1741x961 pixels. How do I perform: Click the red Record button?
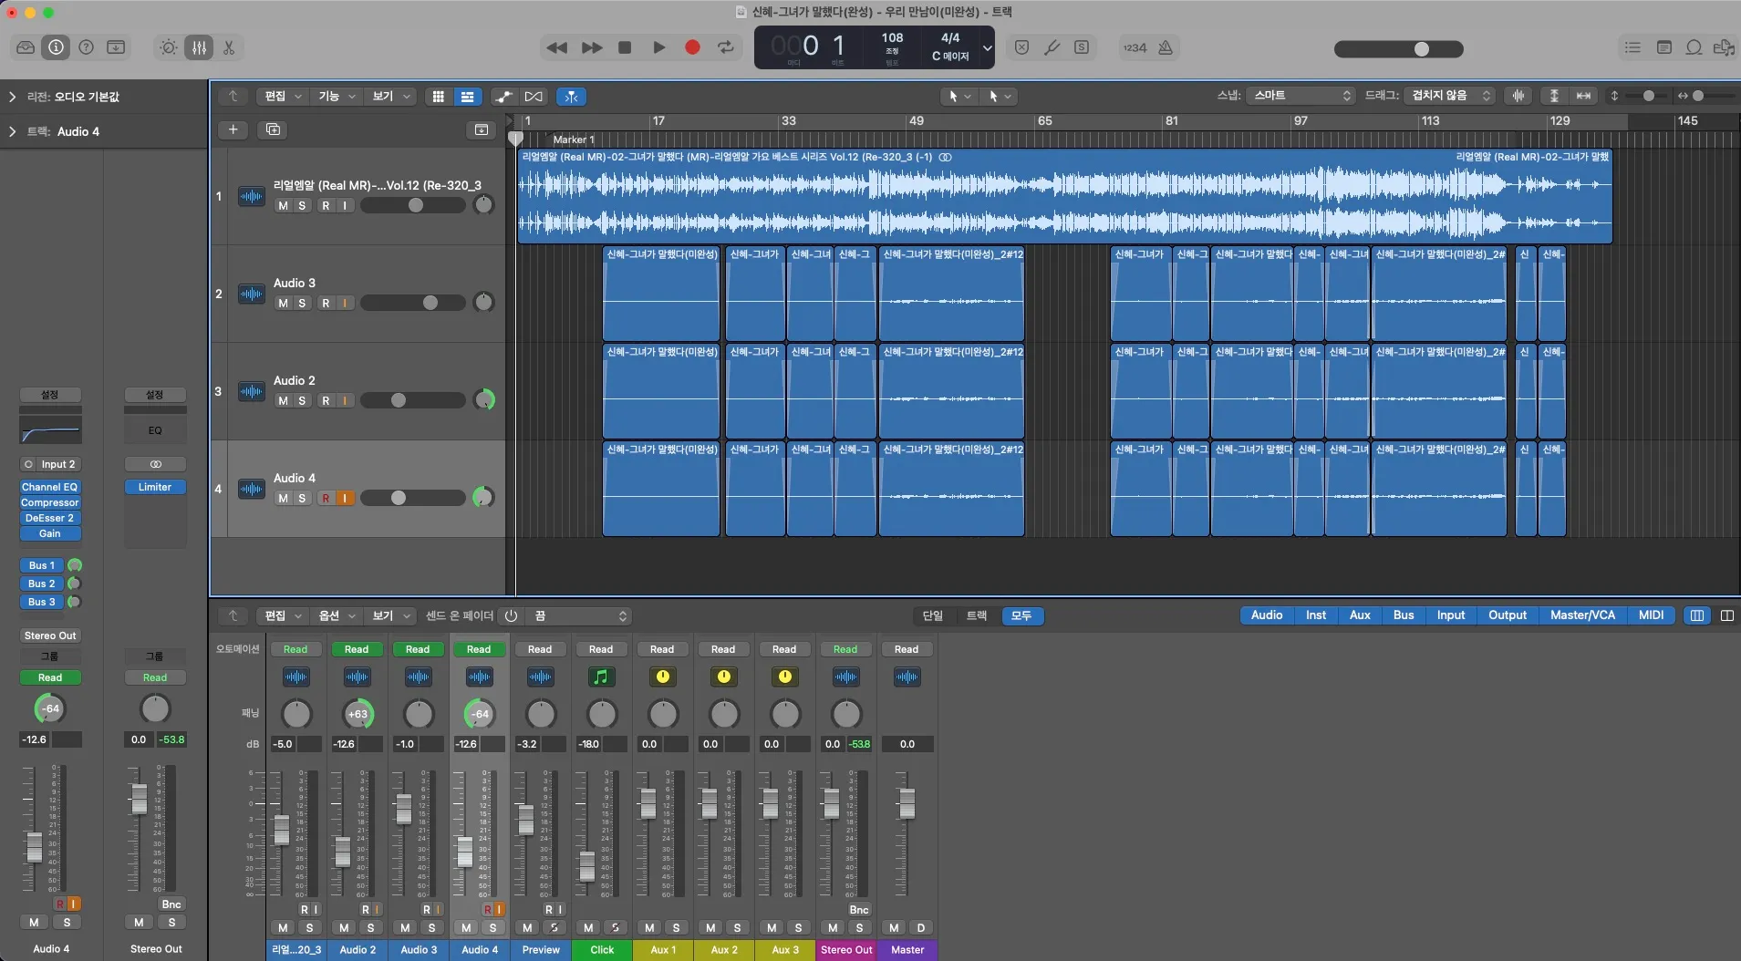[692, 47]
